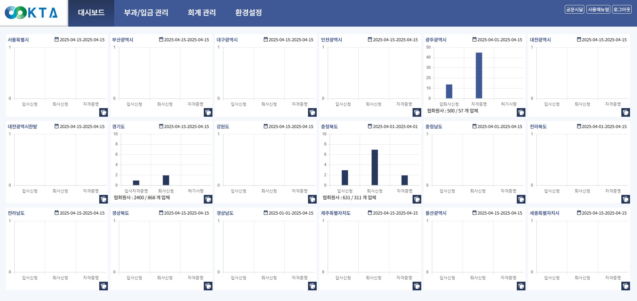This screenshot has width=637, height=301.
Task: Open the 사용매뉴얼 button
Action: 598,10
